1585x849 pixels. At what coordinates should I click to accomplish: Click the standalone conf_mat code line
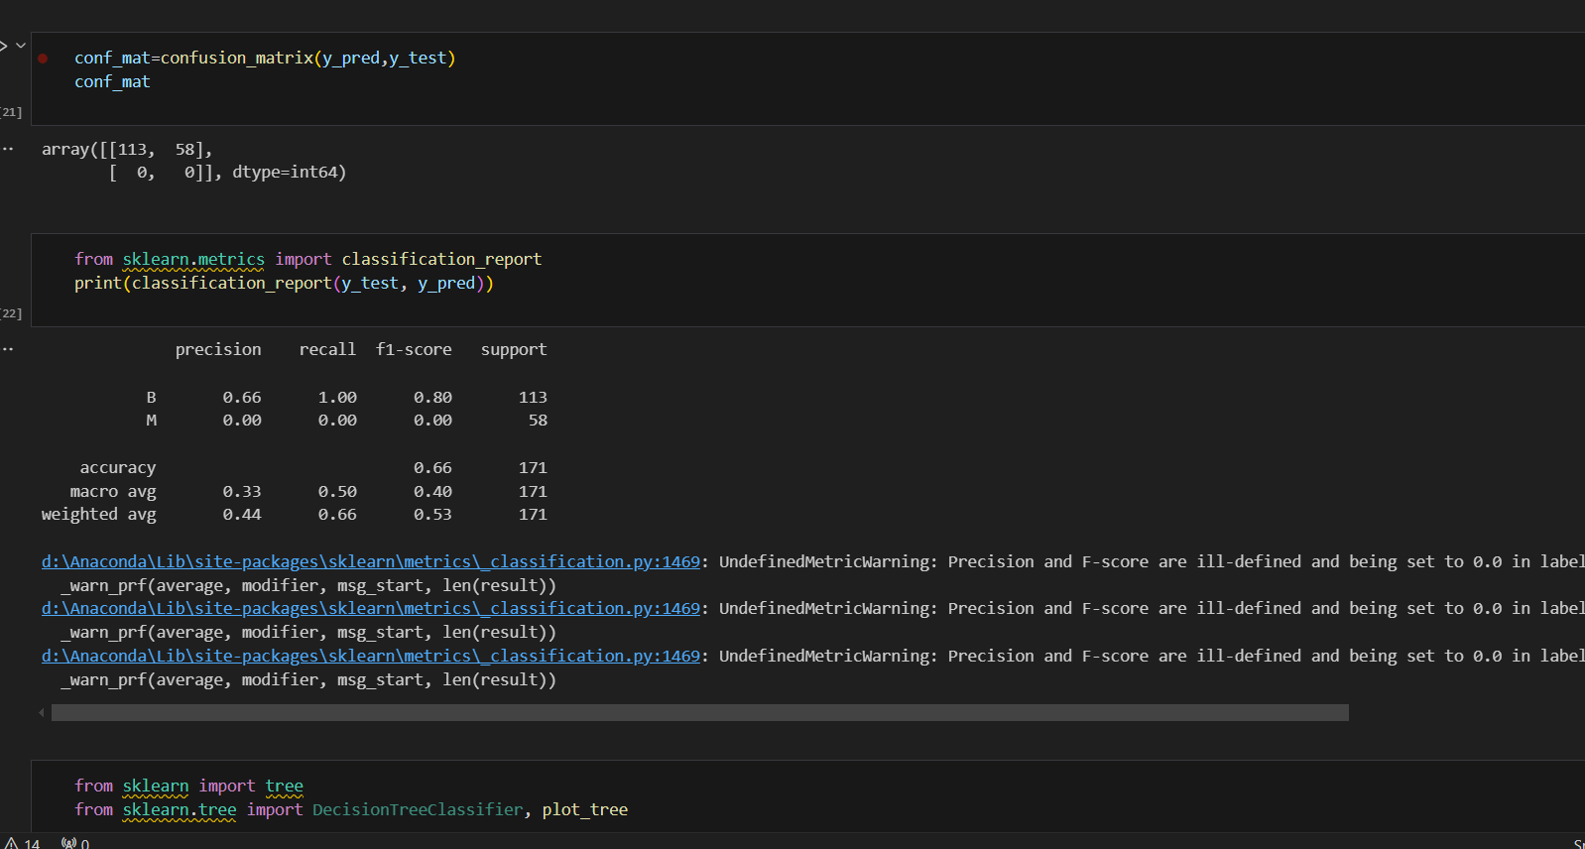click(x=112, y=82)
